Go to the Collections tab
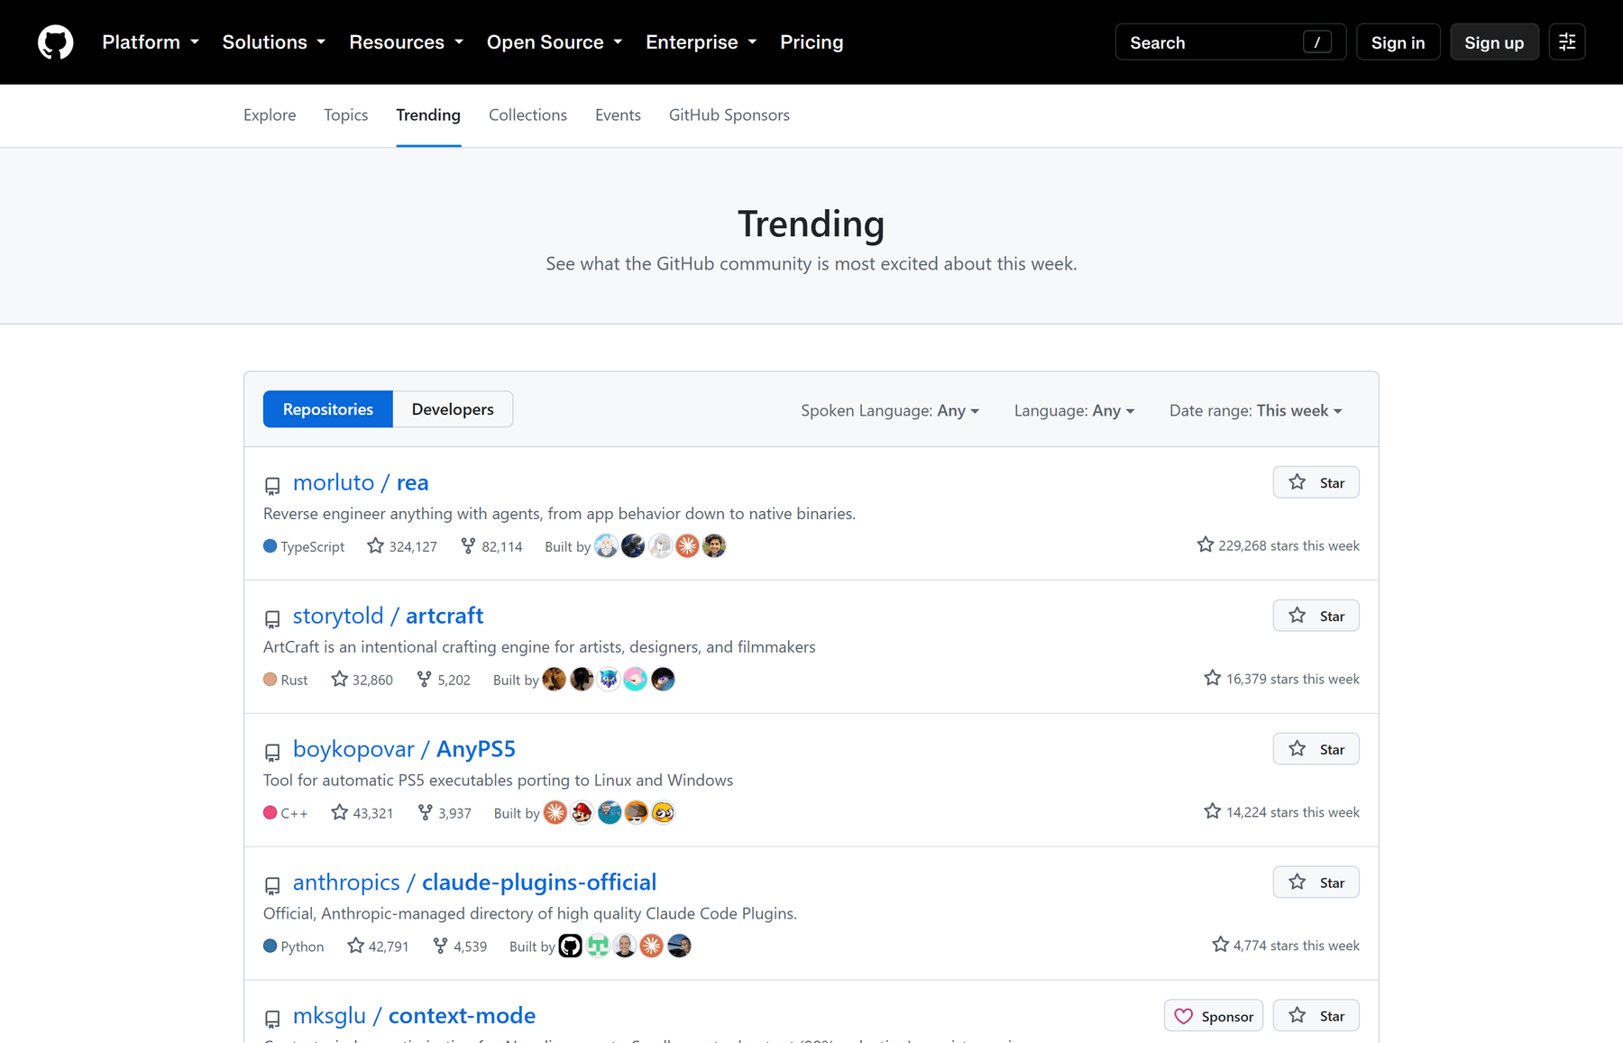 [x=527, y=115]
